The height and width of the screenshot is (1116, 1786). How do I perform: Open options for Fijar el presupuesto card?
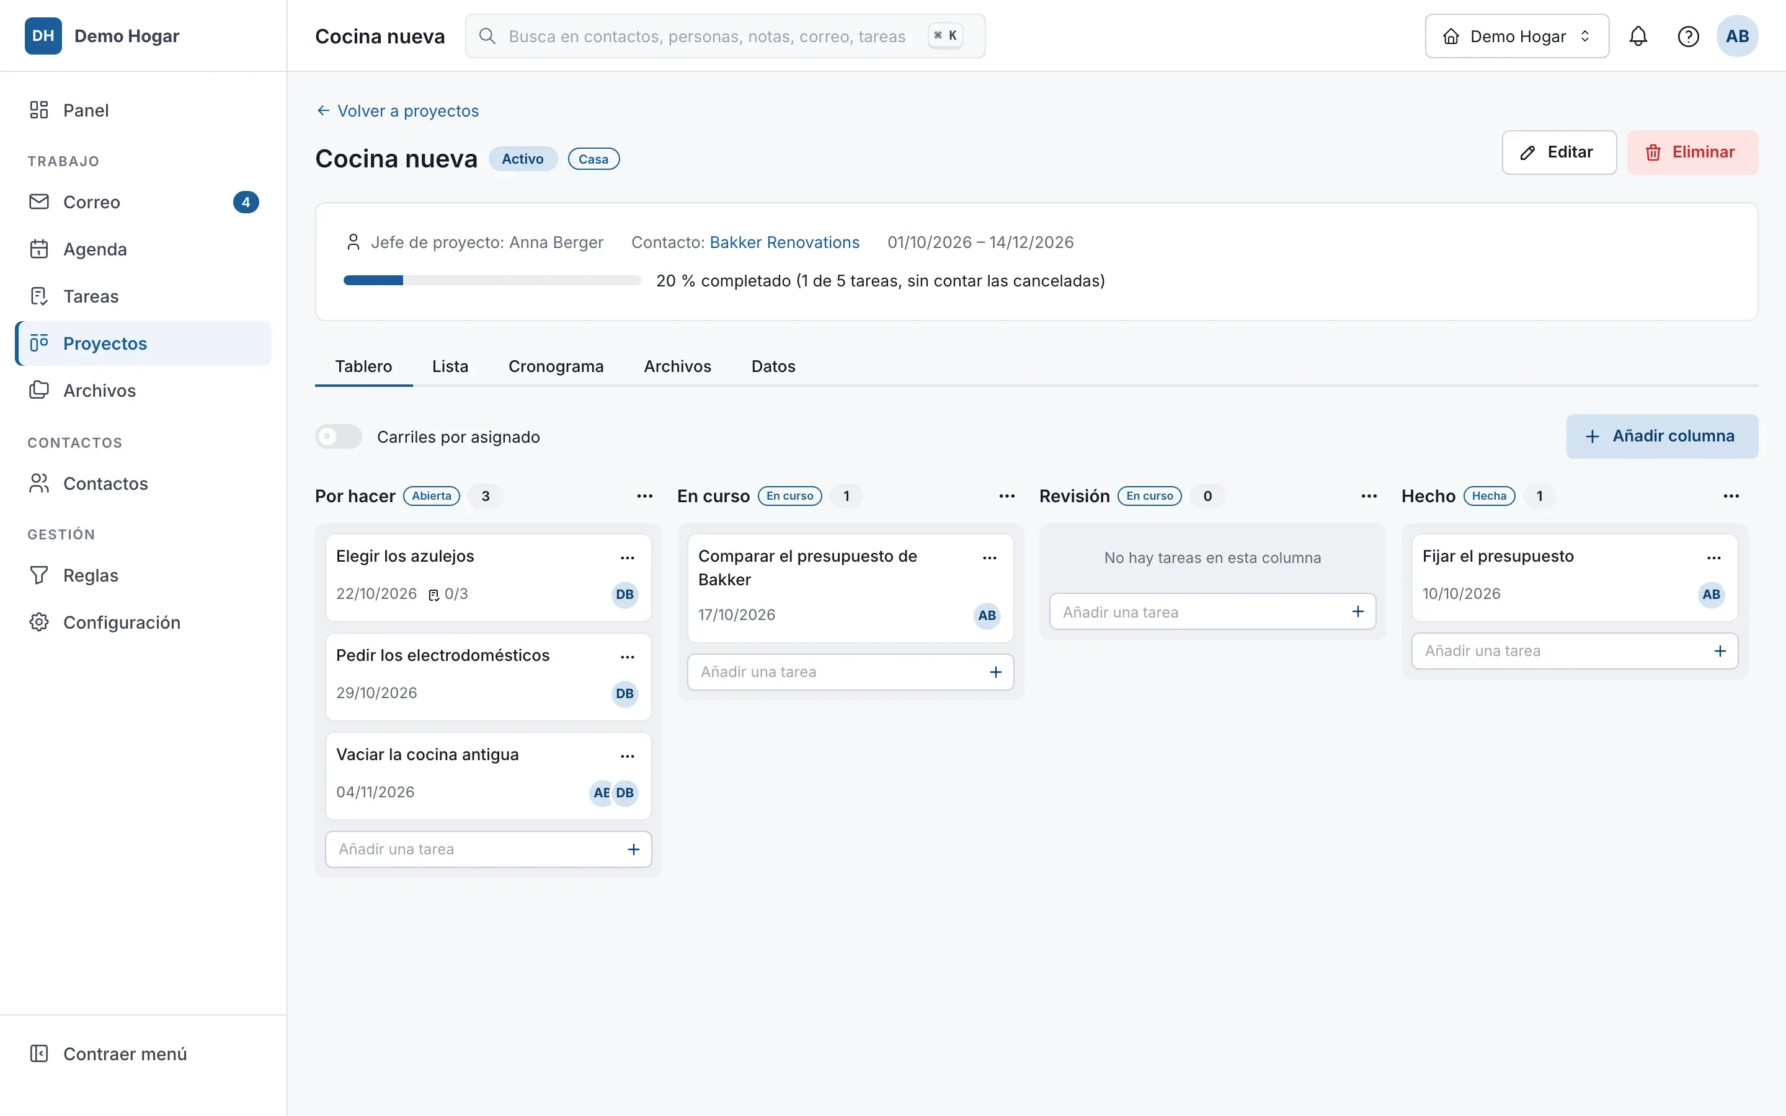click(x=1713, y=557)
